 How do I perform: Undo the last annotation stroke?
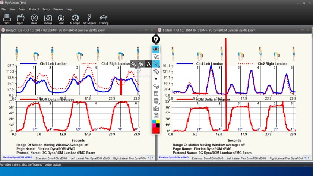tap(156, 86)
